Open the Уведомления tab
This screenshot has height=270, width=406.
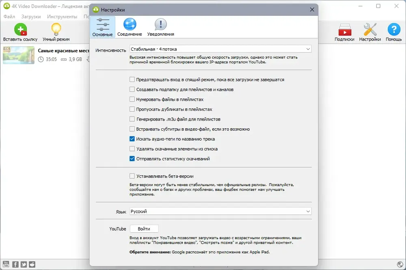click(x=160, y=27)
